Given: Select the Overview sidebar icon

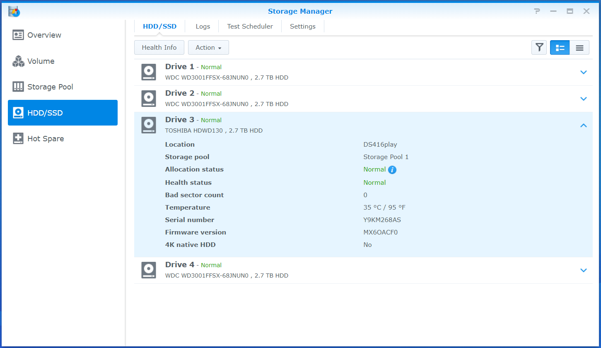Looking at the screenshot, I should [18, 35].
